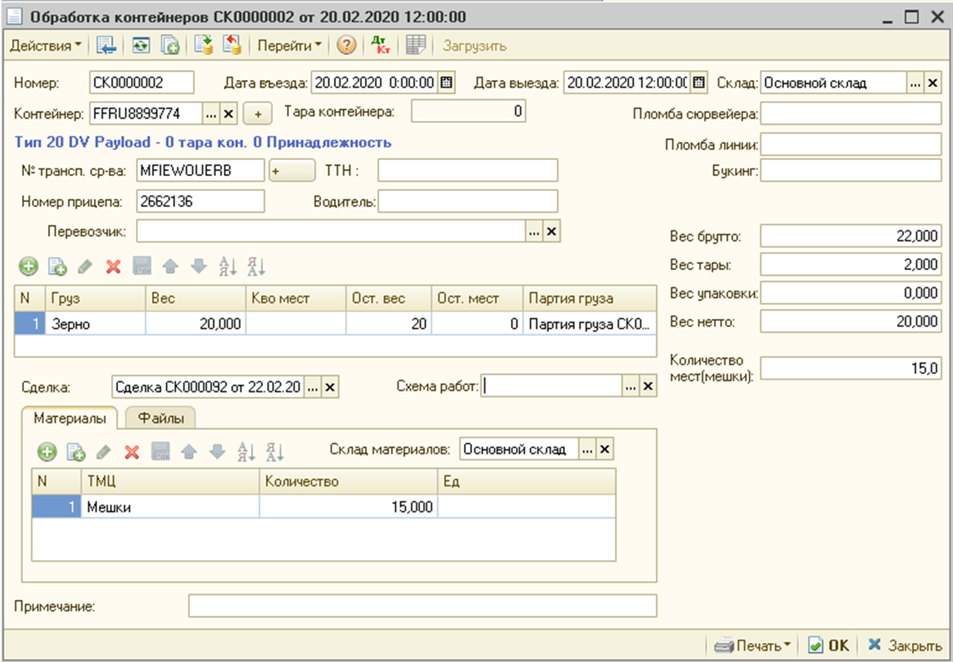Open selection list for Склад field

click(916, 83)
